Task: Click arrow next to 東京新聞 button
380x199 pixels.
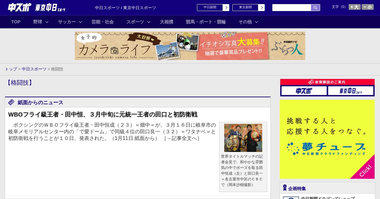Action: [x=261, y=8]
